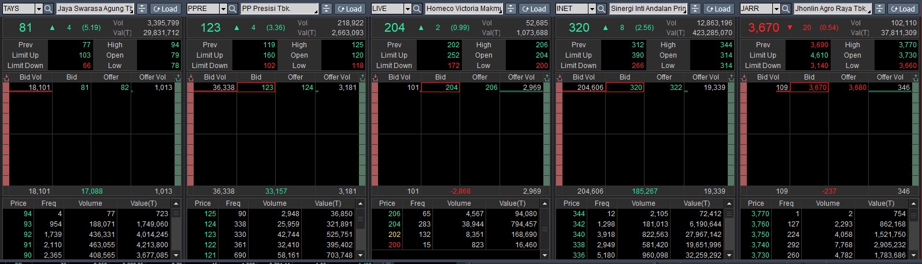The height and width of the screenshot is (264, 922).
Task: Click the split-view icon next to PP Presisi Tbk.
Action: (326, 9)
